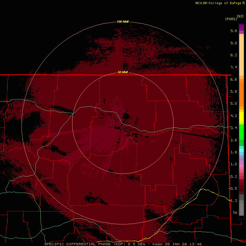Click the 4.2 legend value

[234, 116]
